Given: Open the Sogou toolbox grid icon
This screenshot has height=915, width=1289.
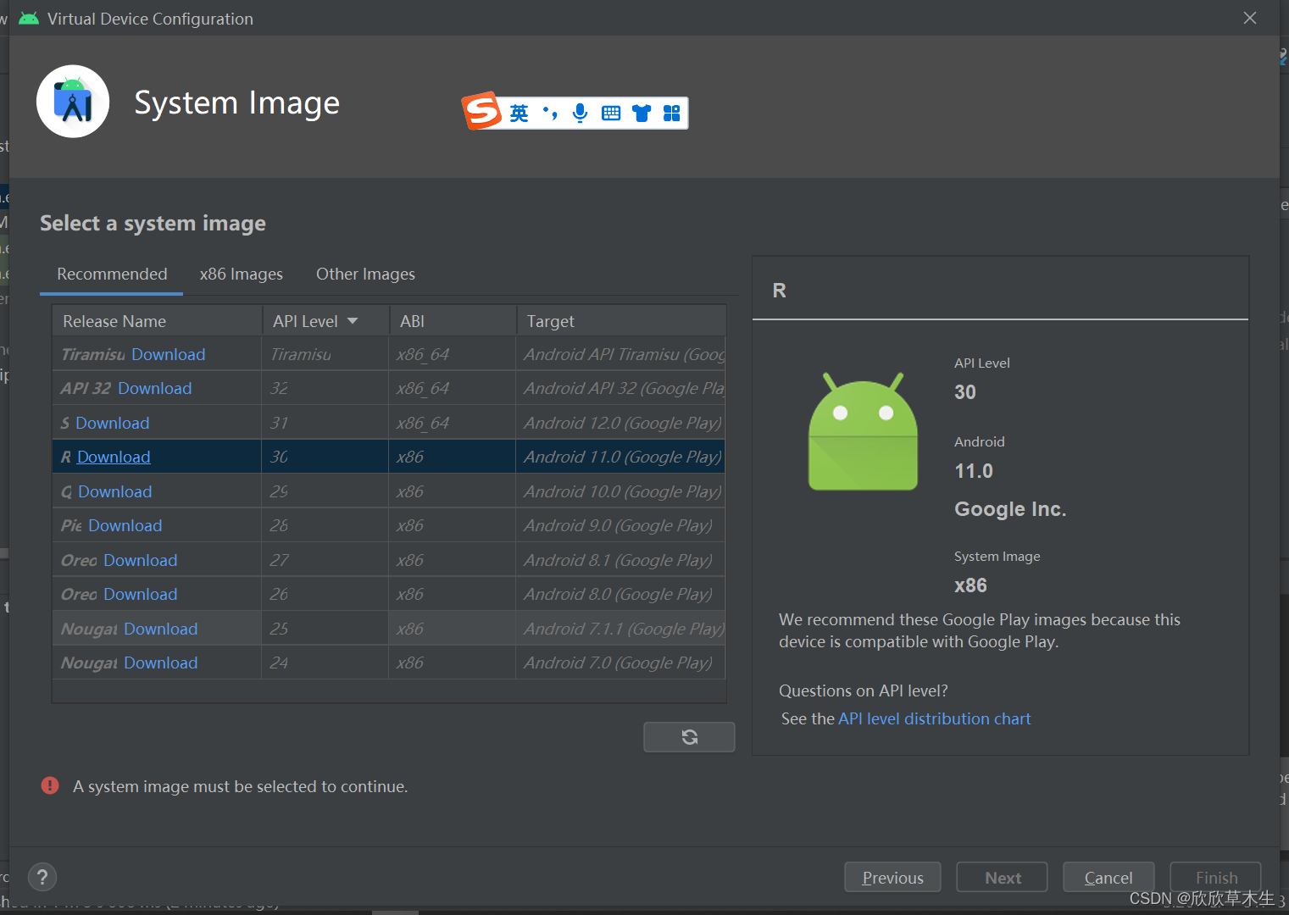Looking at the screenshot, I should pyautogui.click(x=671, y=113).
